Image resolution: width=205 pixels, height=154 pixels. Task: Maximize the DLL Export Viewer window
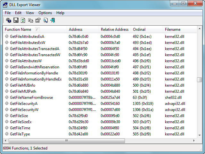click(183, 4)
